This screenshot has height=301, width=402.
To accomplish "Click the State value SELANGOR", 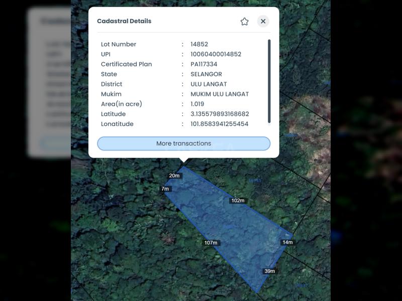I will tap(206, 74).
